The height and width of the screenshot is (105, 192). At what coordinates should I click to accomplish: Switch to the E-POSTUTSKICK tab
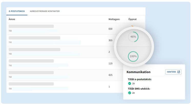tap(17, 11)
